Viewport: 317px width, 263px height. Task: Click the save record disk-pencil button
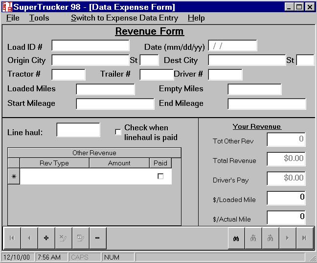[x=80, y=238]
